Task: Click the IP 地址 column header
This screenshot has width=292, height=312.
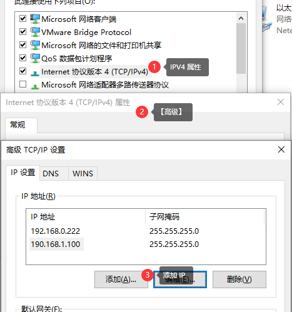Action: pos(86,217)
